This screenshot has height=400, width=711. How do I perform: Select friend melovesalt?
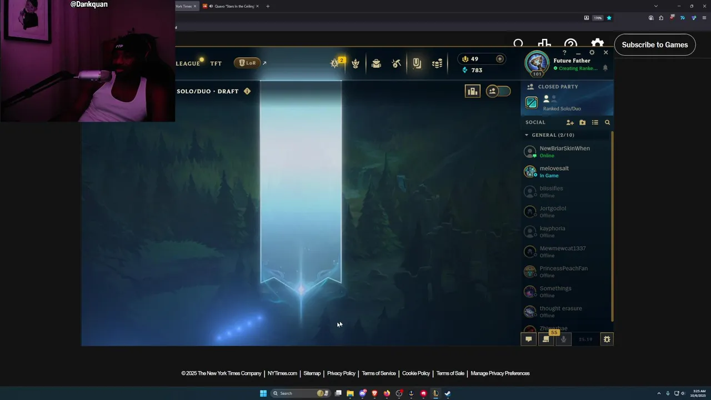coord(565,172)
